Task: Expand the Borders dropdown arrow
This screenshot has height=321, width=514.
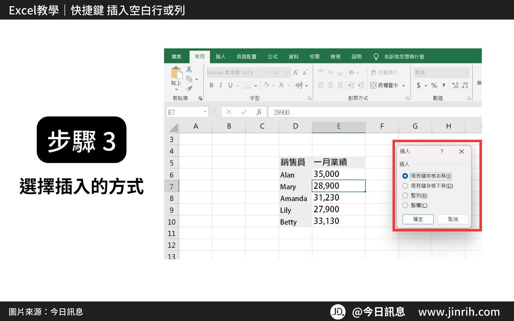Action: point(255,86)
